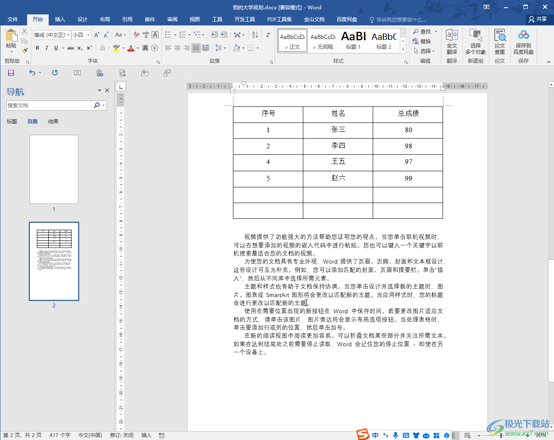554x440 pixels.
Task: Expand bullet list options dropdown
Action: pos(175,35)
